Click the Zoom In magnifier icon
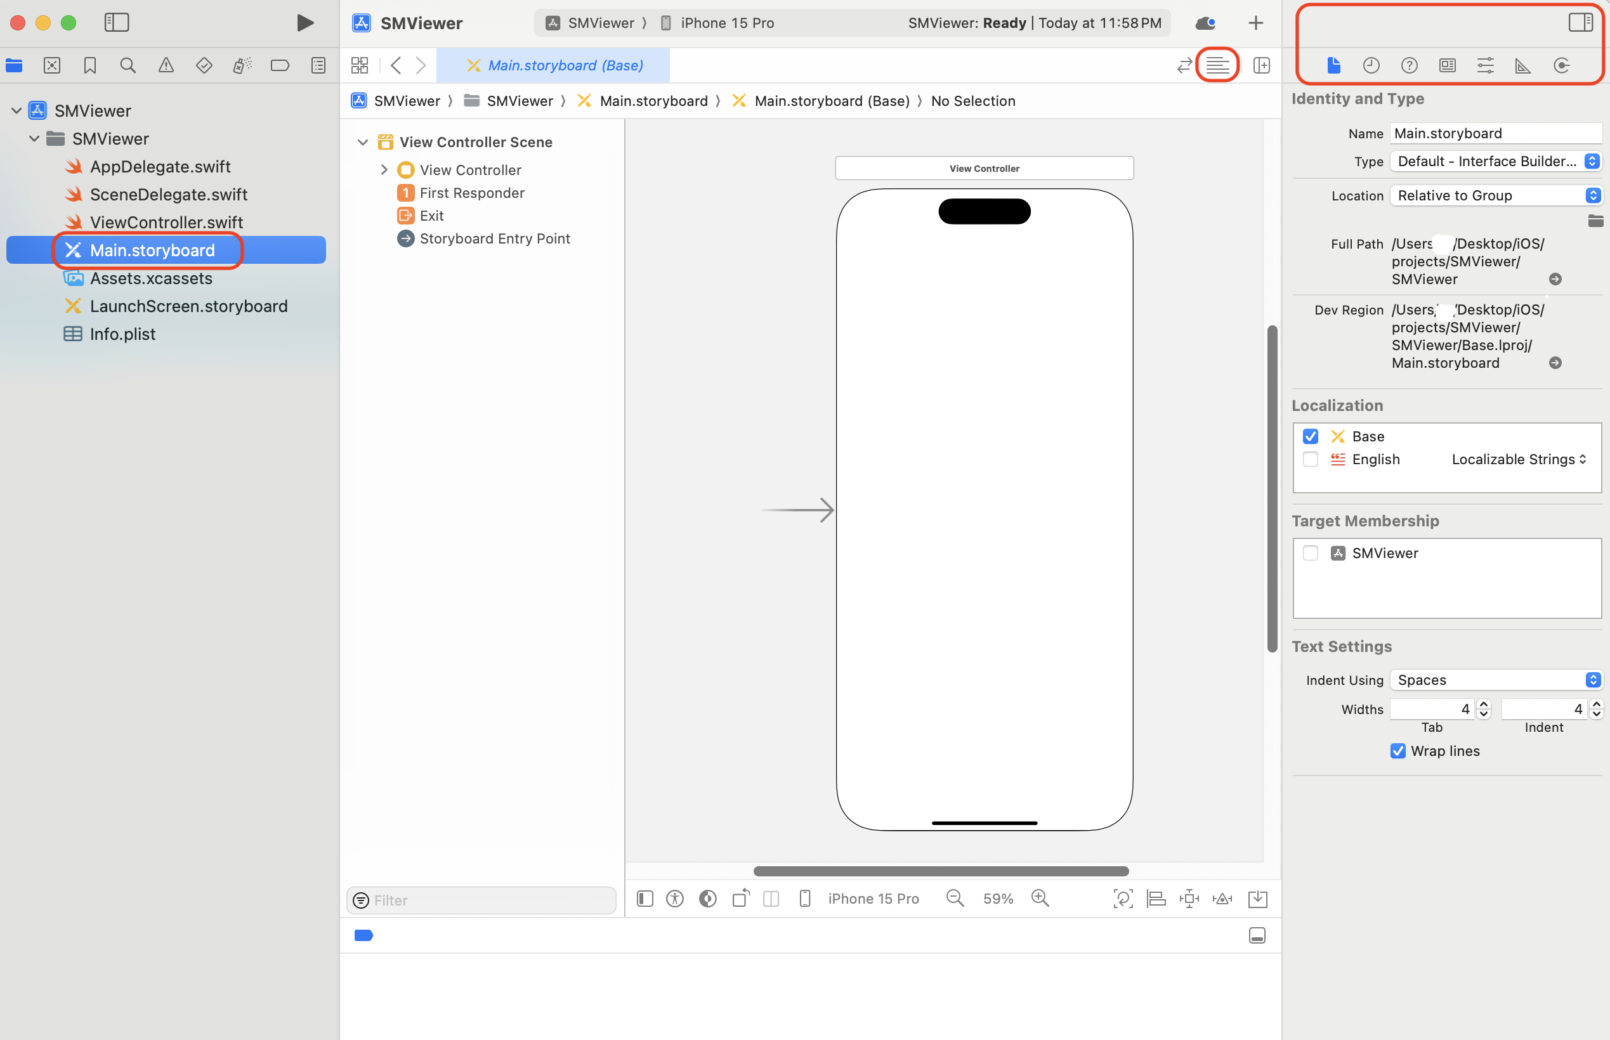The height and width of the screenshot is (1040, 1610). pos(1040,898)
